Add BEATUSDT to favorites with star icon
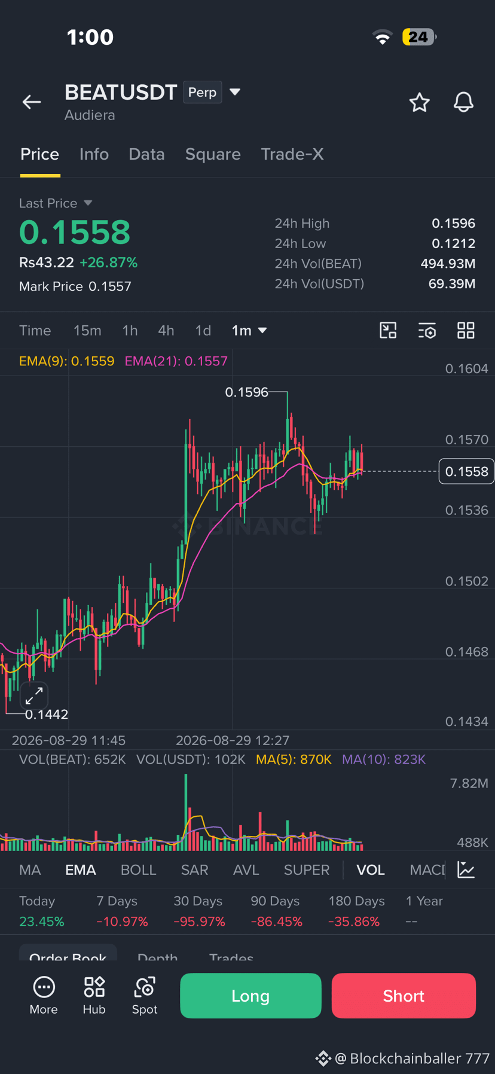The width and height of the screenshot is (495, 1074). coord(420,102)
